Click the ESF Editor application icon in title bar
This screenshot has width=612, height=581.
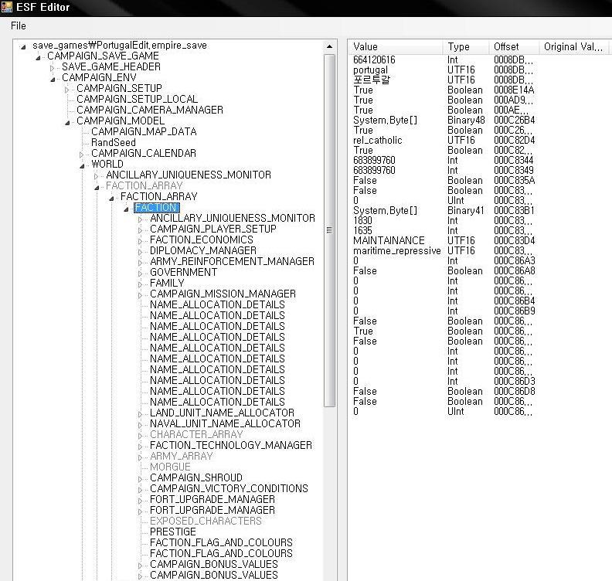(x=7, y=7)
